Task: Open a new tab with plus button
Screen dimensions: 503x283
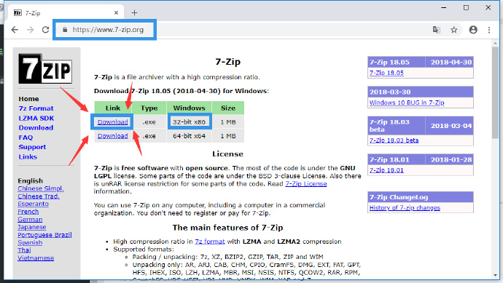Action: (x=134, y=13)
